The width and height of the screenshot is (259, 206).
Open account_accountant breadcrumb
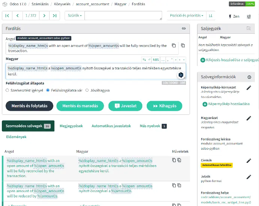pyautogui.click(x=92, y=4)
